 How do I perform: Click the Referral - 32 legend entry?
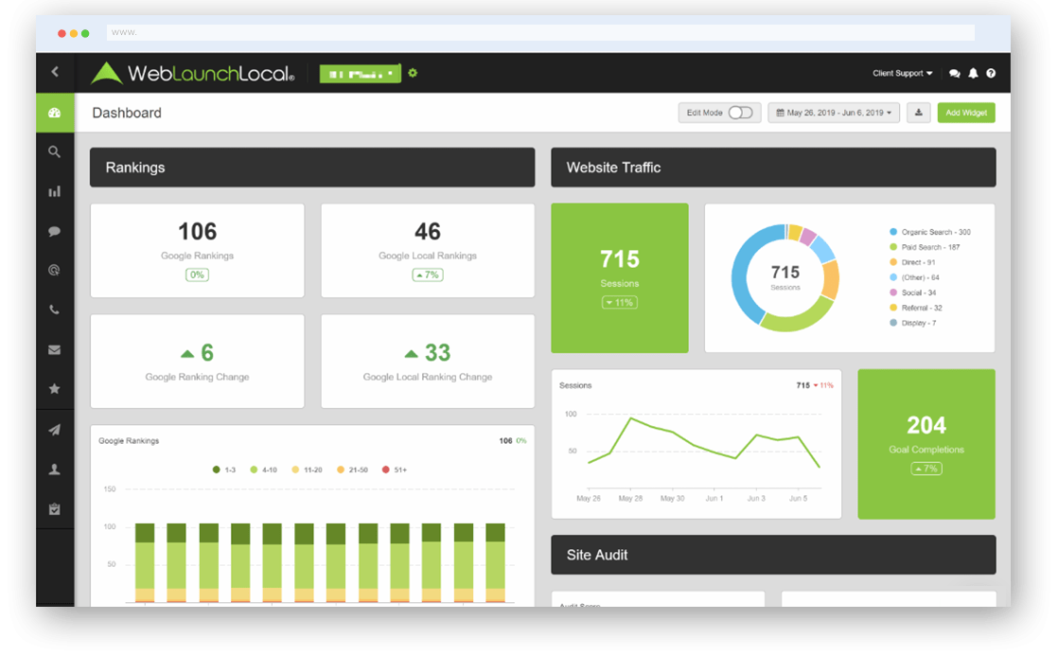(916, 308)
